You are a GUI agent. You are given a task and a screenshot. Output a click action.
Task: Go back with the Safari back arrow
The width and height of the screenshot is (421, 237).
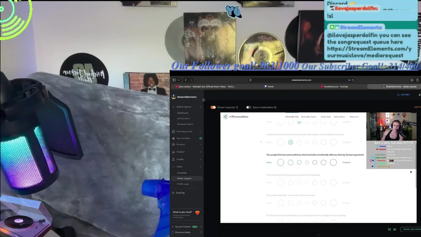tap(186, 80)
